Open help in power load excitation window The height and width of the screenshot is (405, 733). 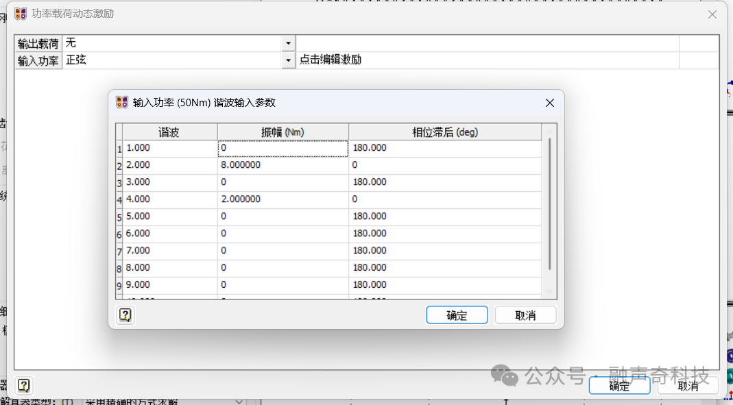coord(23,385)
